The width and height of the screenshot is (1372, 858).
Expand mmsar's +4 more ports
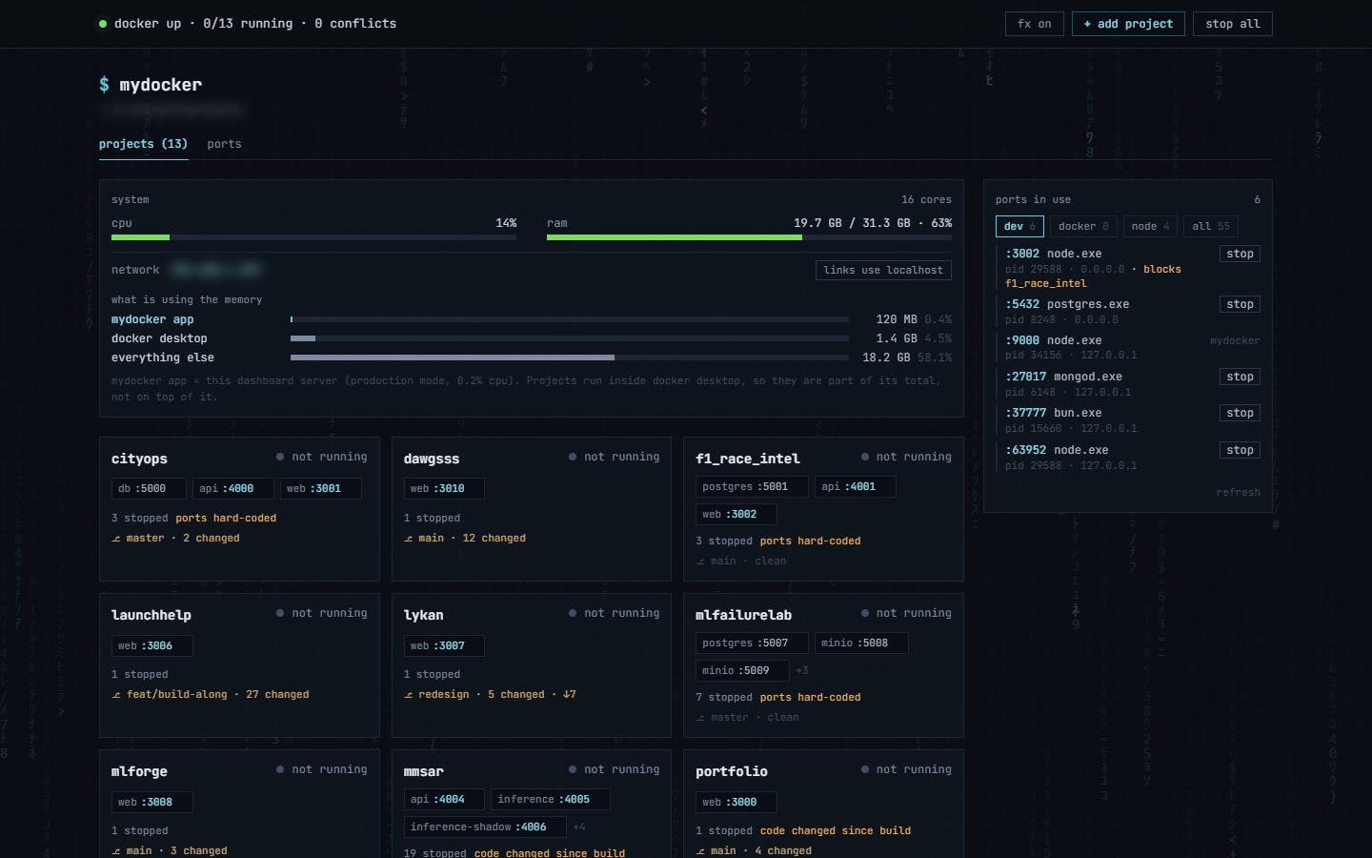(x=579, y=827)
